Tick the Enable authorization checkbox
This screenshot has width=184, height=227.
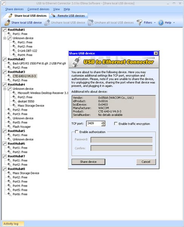point(77,132)
